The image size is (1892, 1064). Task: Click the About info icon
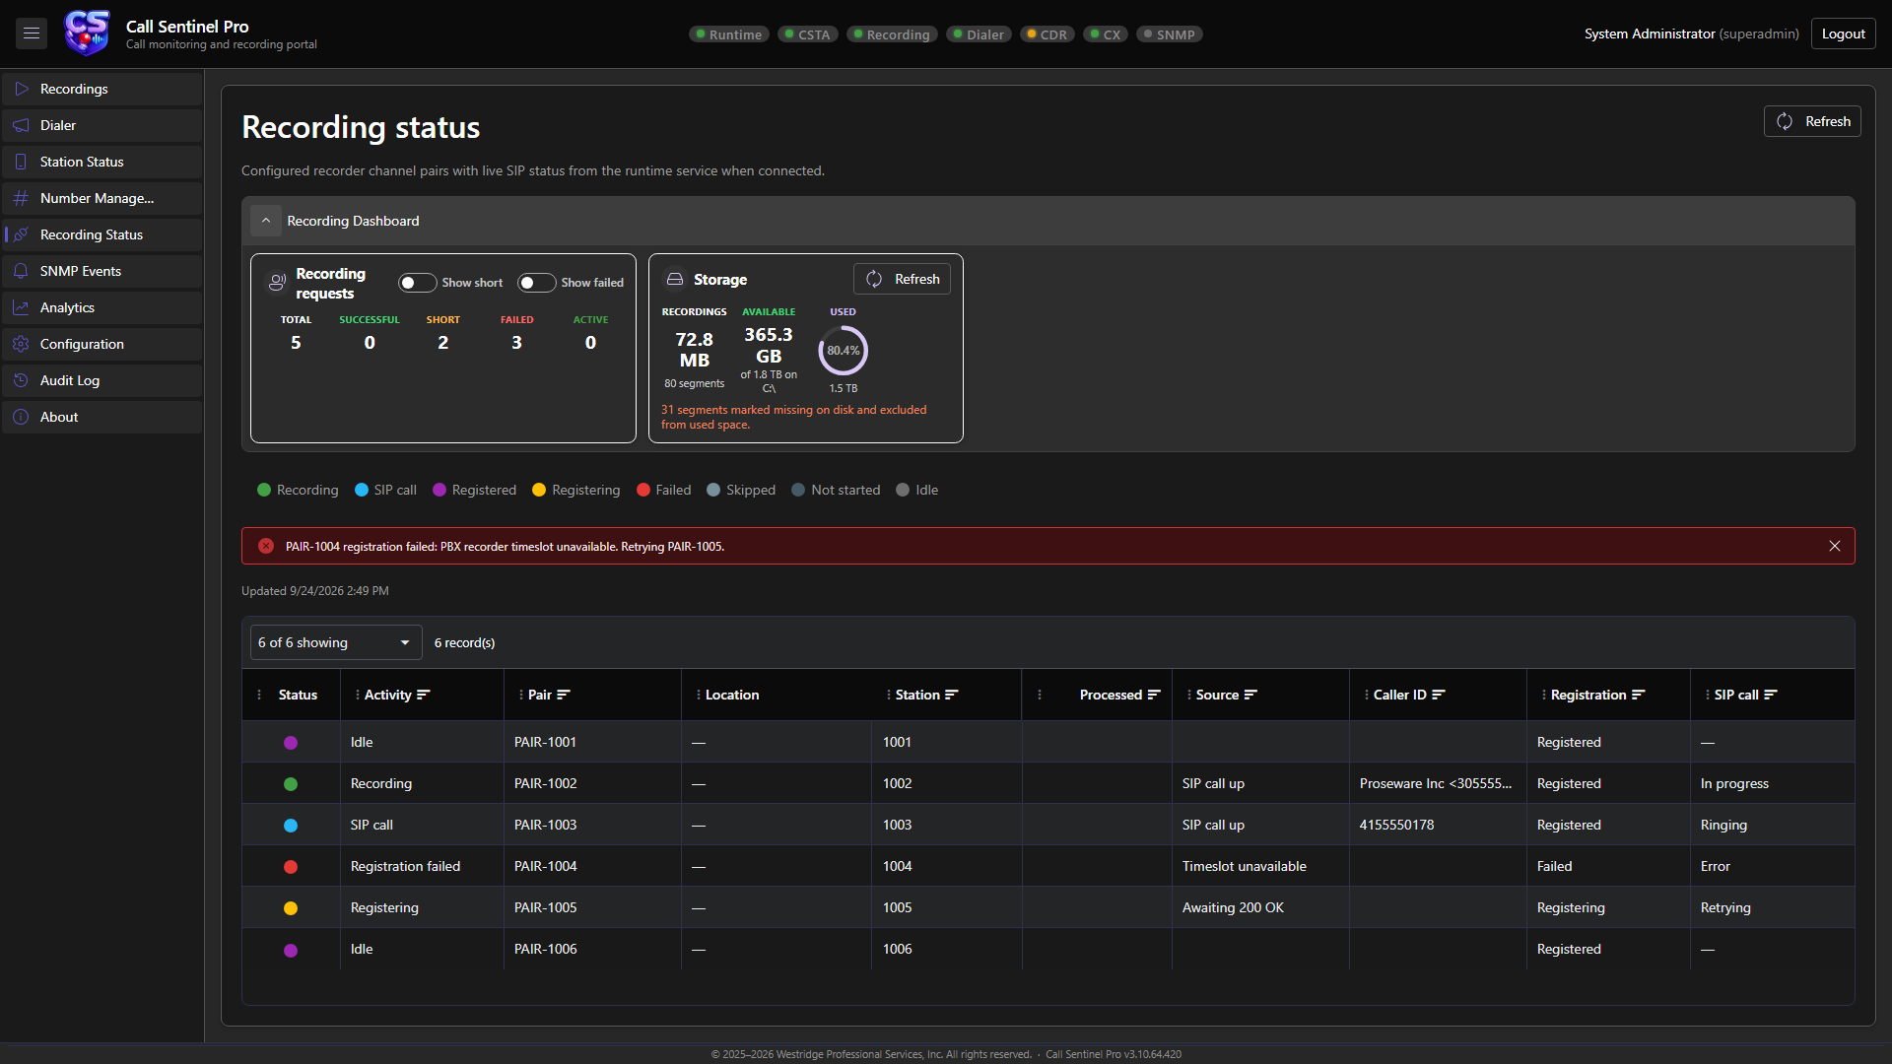pyautogui.click(x=21, y=417)
